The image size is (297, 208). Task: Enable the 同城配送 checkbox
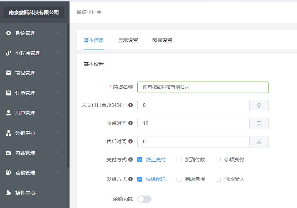[x=218, y=179]
